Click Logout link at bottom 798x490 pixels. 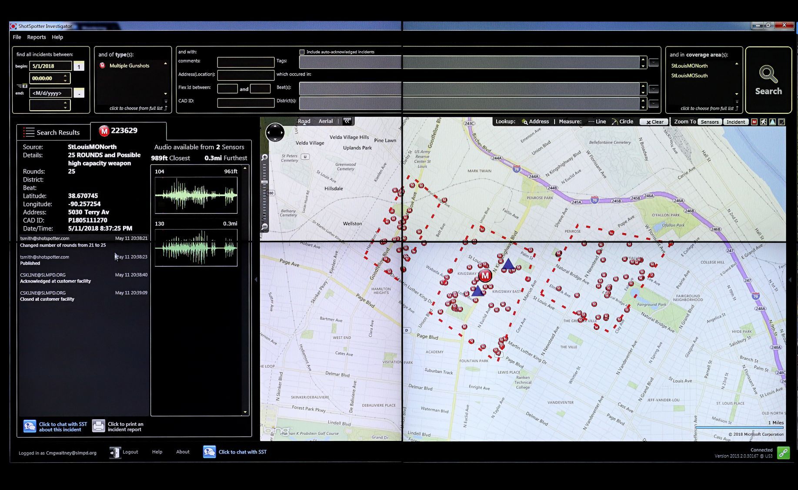coord(130,452)
